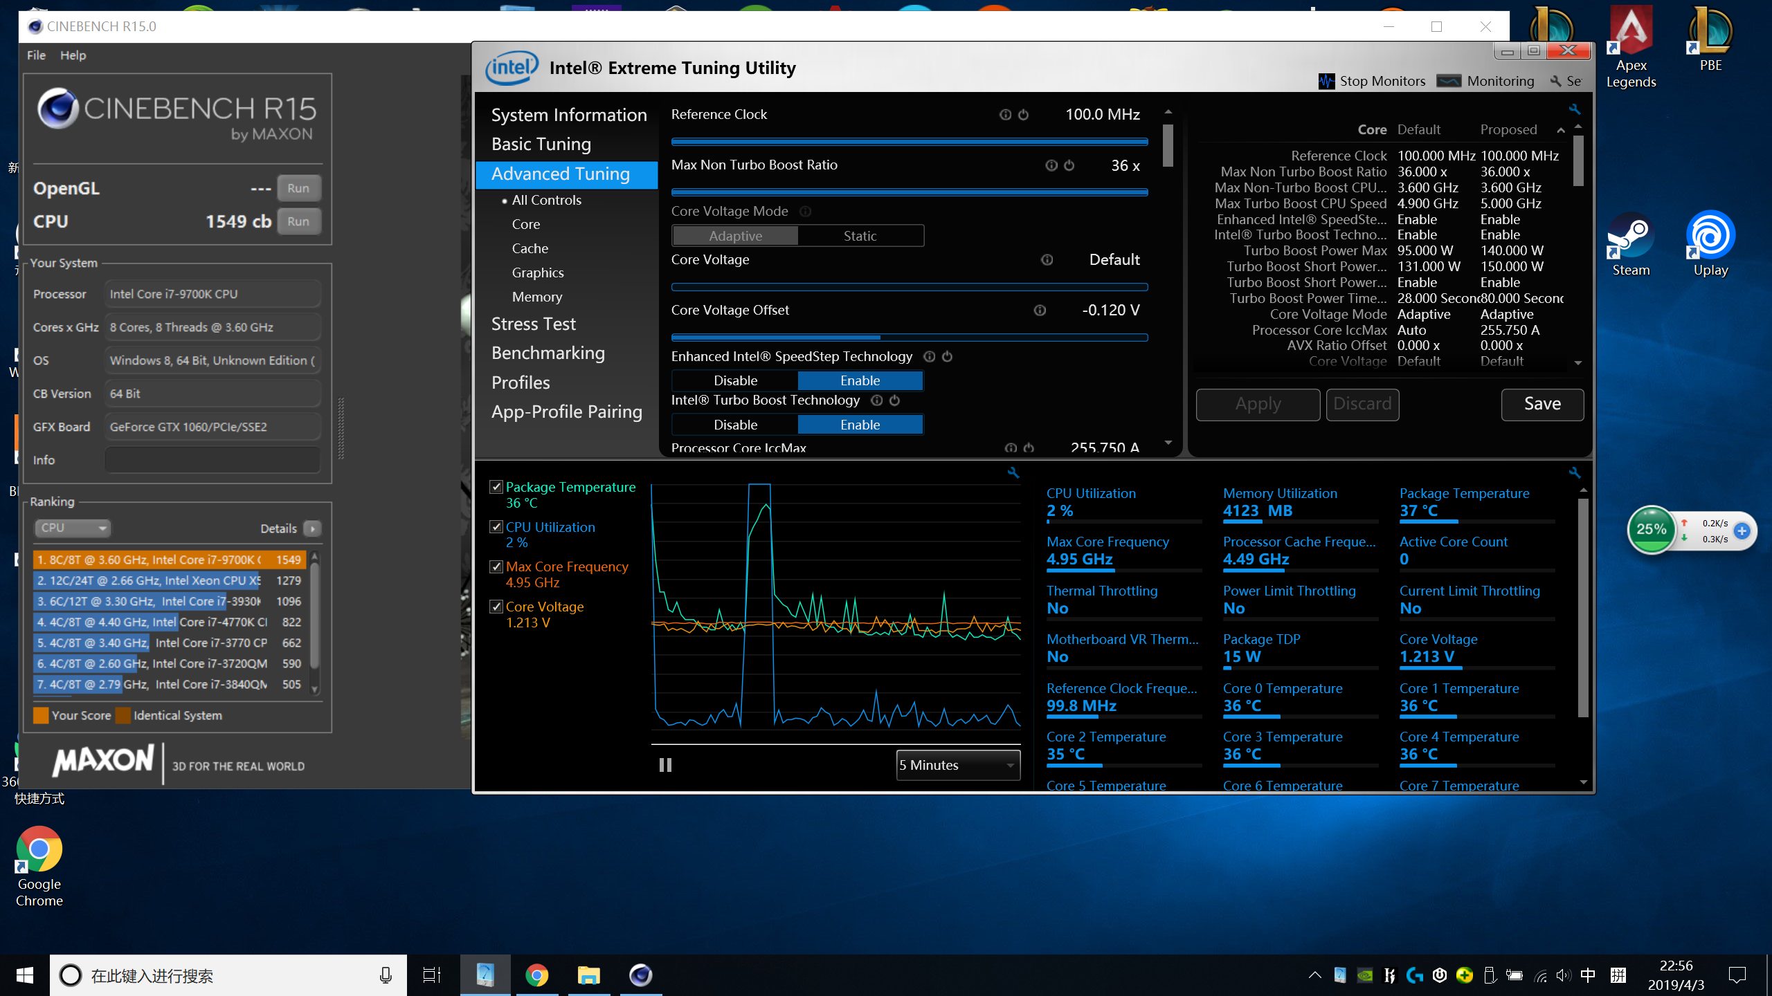This screenshot has height=996, width=1772.
Task: Open Steam desktop shortcut
Action: click(x=1631, y=245)
